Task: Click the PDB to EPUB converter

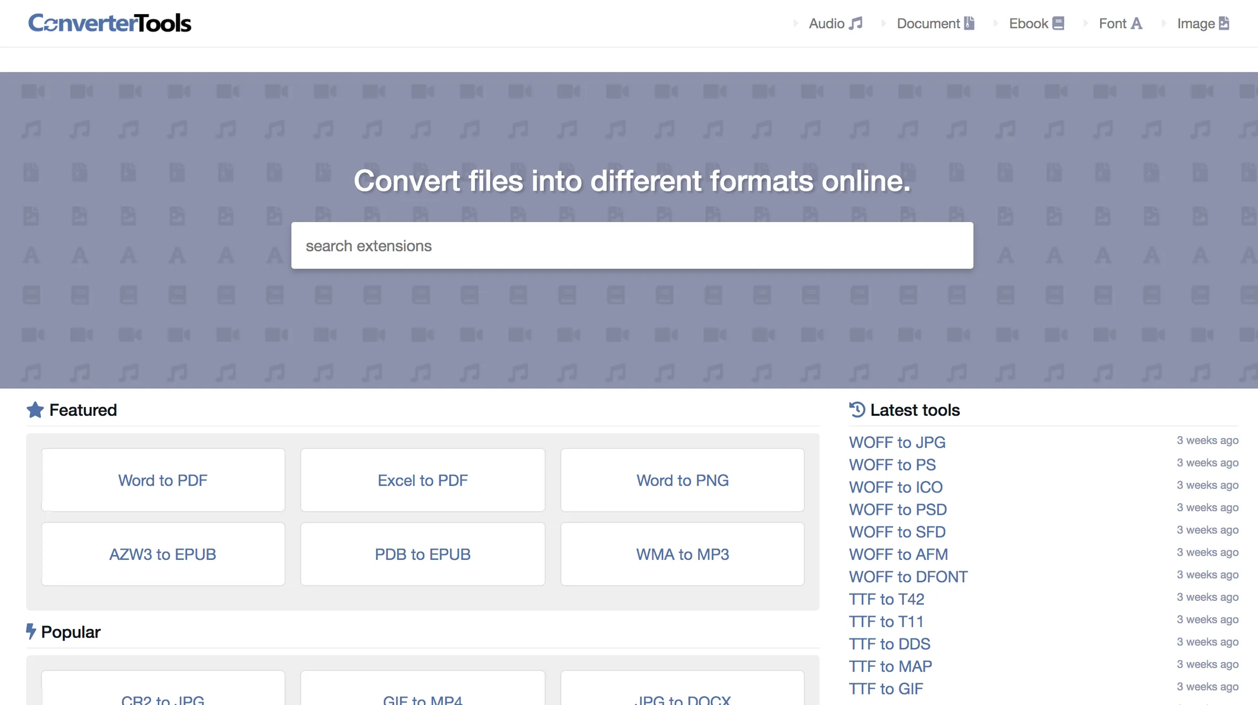Action: tap(422, 554)
